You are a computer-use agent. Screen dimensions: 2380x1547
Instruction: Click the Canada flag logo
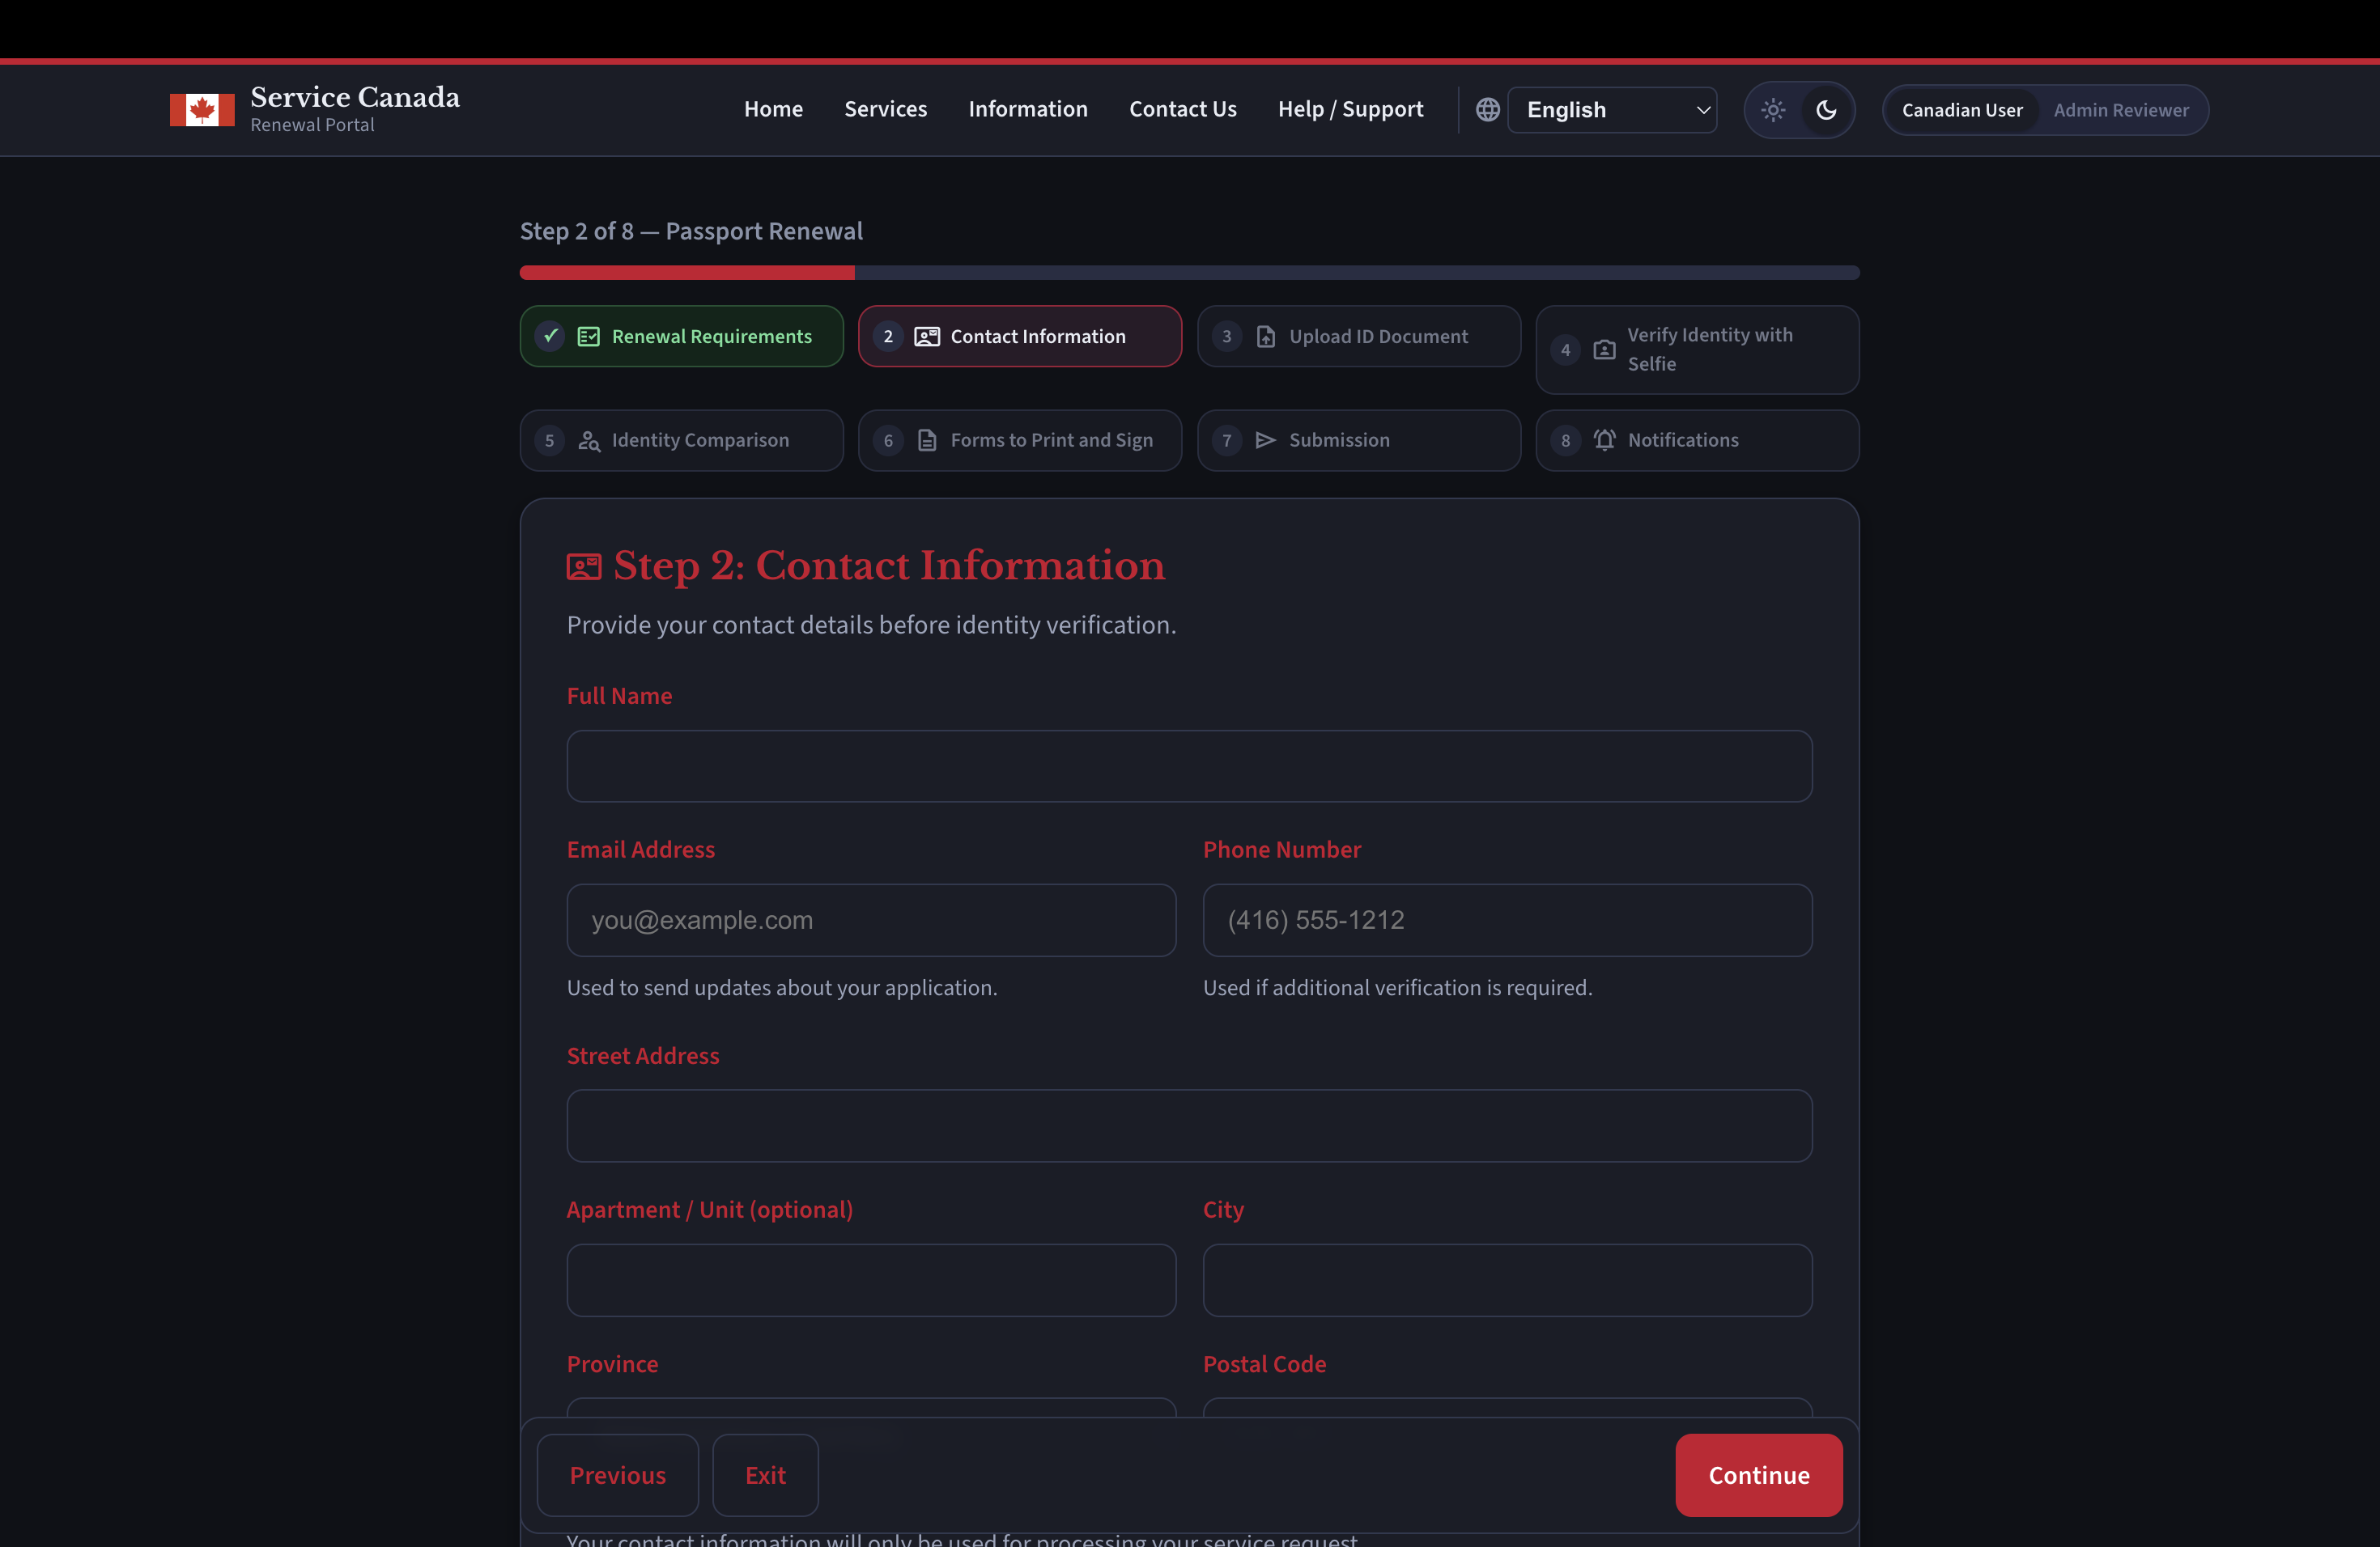(x=201, y=110)
